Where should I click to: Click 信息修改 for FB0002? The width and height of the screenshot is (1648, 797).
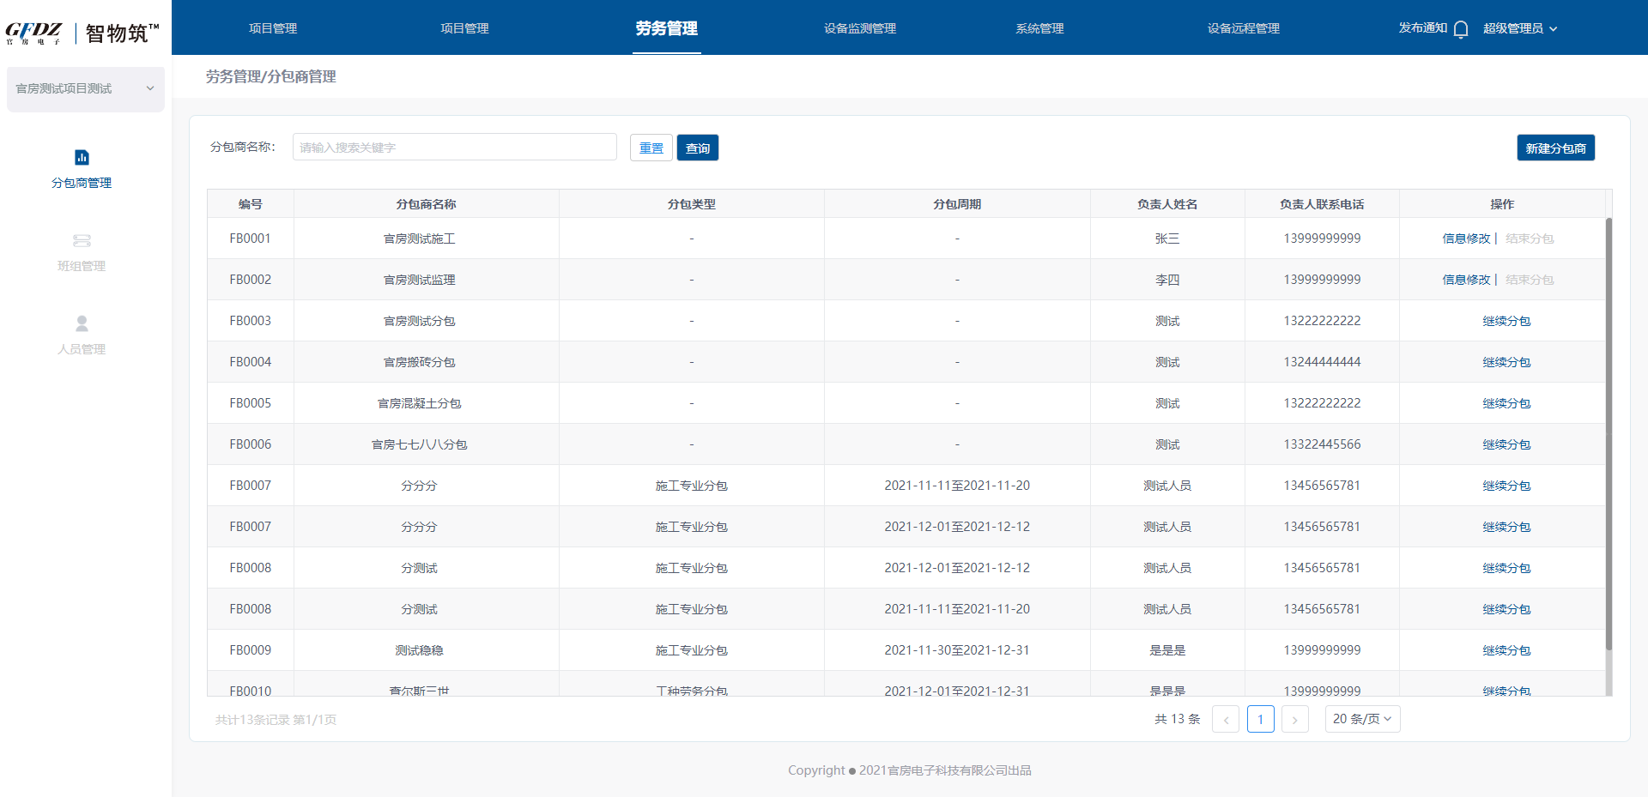1466,280
